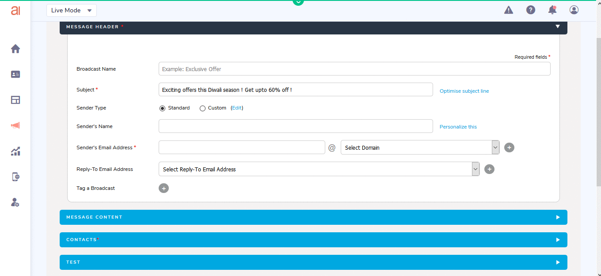Collapse the Message Header section arrow

[x=558, y=26]
